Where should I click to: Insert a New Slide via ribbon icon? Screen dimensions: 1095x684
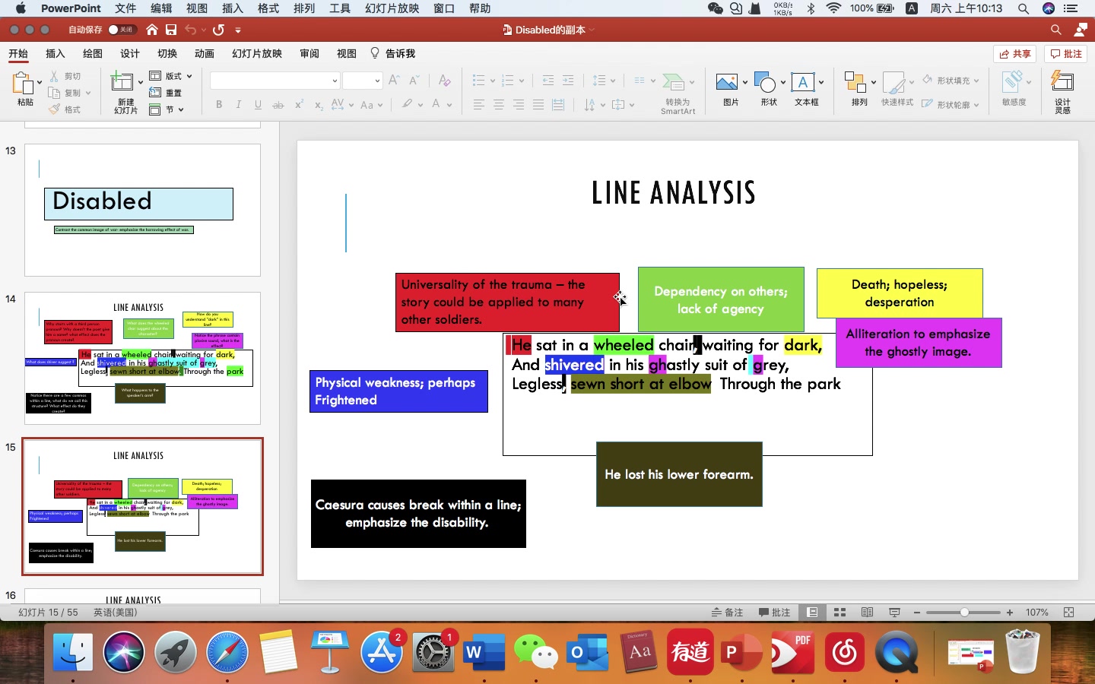coord(122,82)
